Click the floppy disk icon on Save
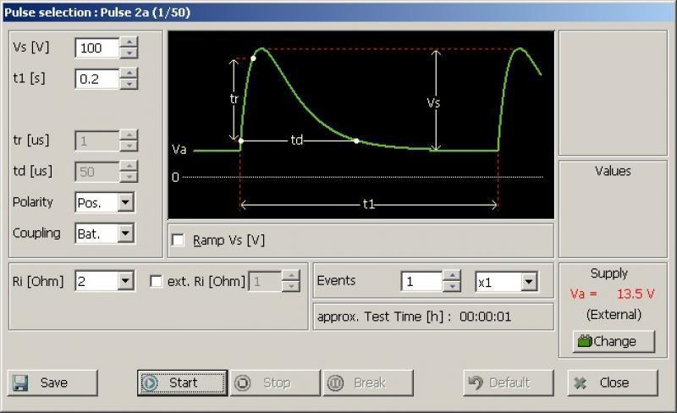Image resolution: width=677 pixels, height=413 pixels. [x=20, y=383]
